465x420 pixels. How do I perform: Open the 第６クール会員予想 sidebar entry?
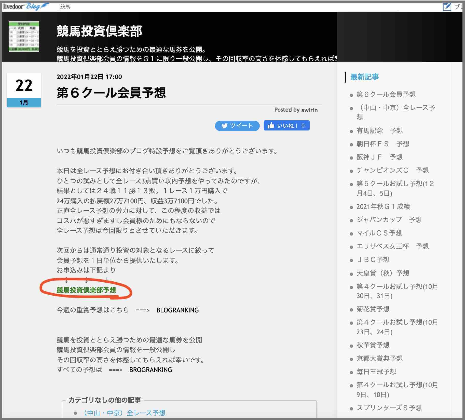point(386,94)
